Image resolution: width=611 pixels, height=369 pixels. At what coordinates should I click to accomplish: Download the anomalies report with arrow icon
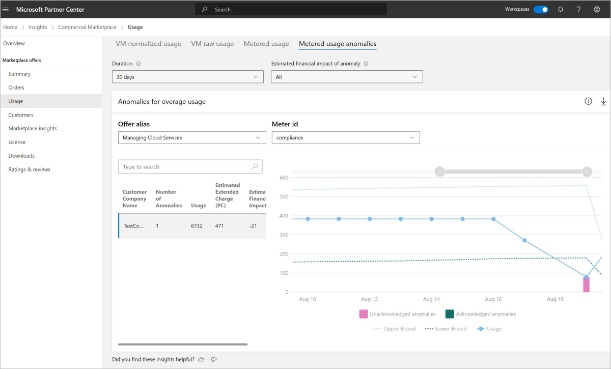pos(603,101)
